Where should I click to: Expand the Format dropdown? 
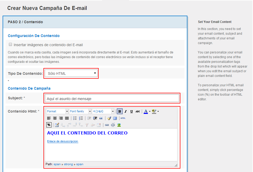pyautogui.click(x=67, y=112)
